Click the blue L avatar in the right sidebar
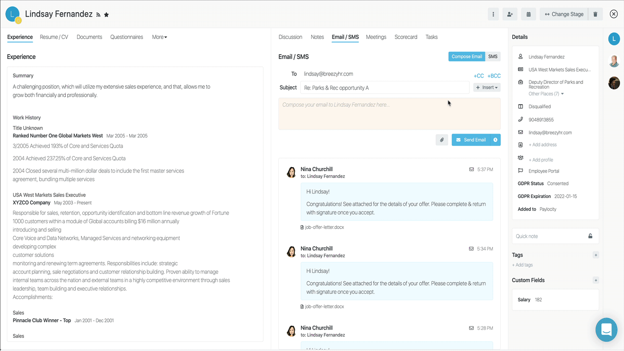 tap(614, 39)
